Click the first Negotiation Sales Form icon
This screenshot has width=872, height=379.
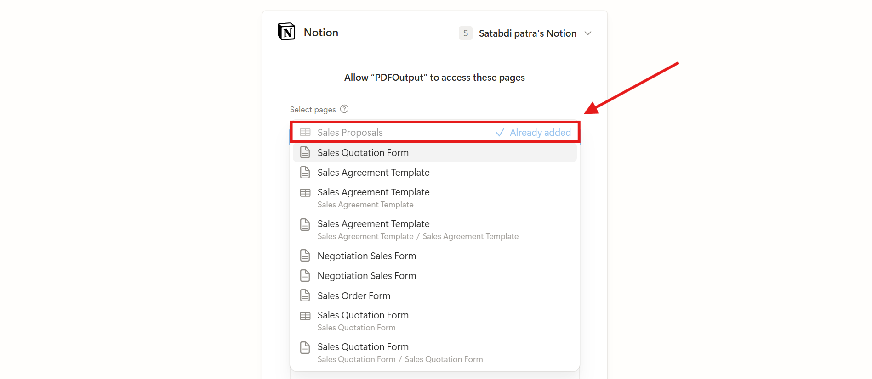[x=305, y=256]
